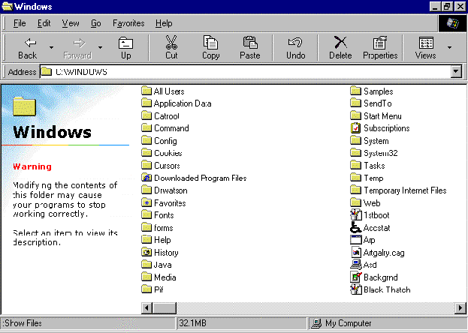Image resolution: width=468 pixels, height=333 pixels.
Task: Expand the Views dropdown arrow
Action: point(450,47)
